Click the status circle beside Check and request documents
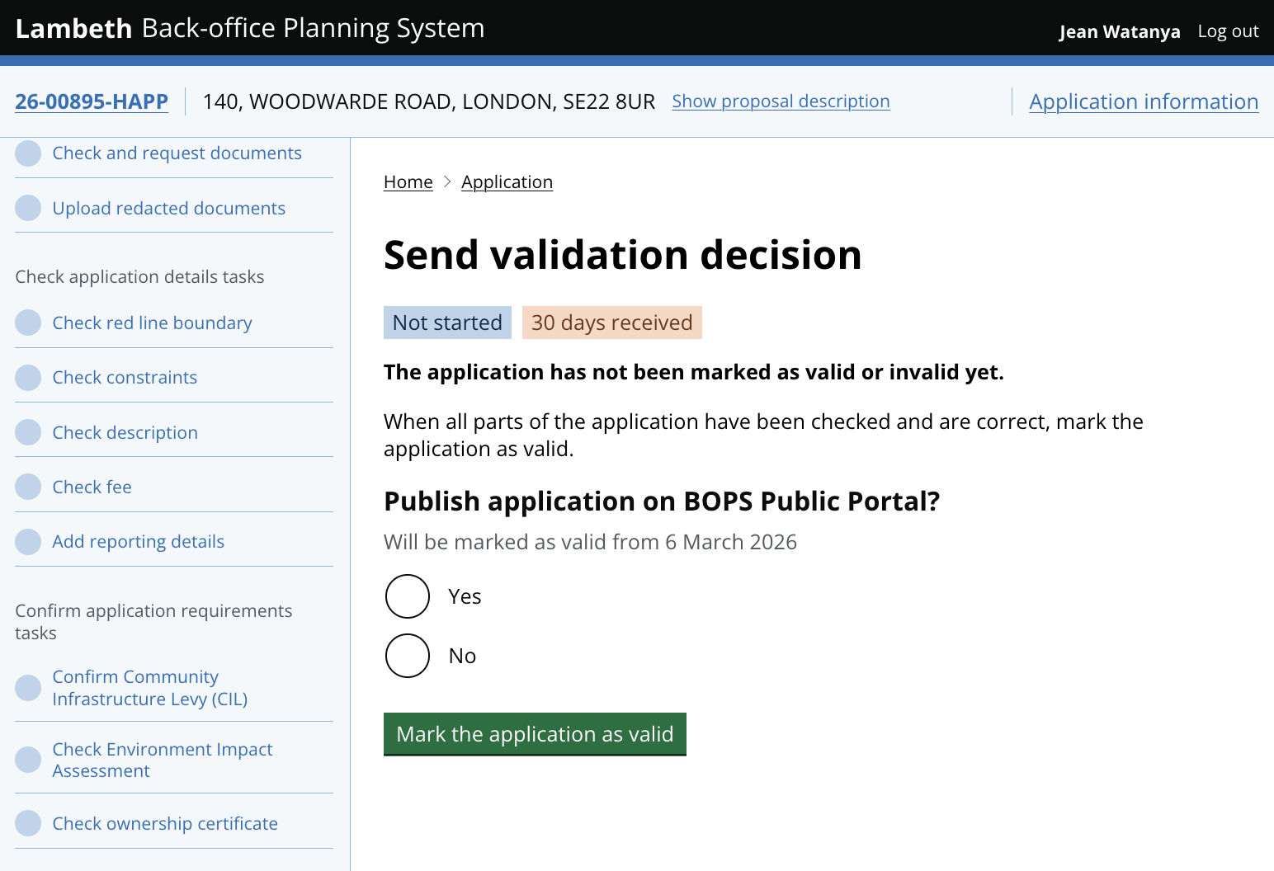 [x=28, y=153]
